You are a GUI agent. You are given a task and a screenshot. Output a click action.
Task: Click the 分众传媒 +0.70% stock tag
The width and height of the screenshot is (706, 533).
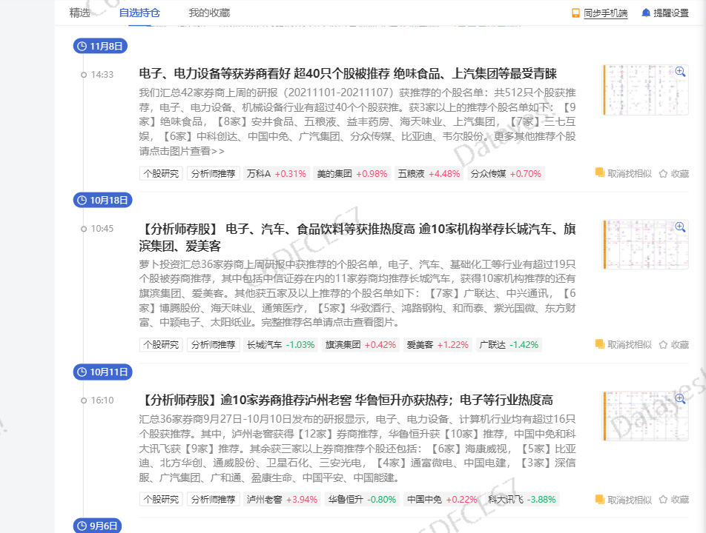click(x=506, y=174)
